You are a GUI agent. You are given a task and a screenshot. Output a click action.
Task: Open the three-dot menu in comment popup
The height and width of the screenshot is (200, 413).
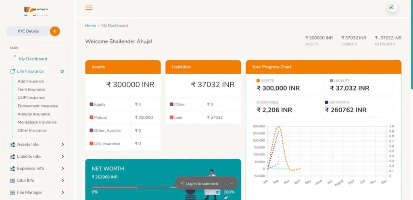tap(232, 183)
